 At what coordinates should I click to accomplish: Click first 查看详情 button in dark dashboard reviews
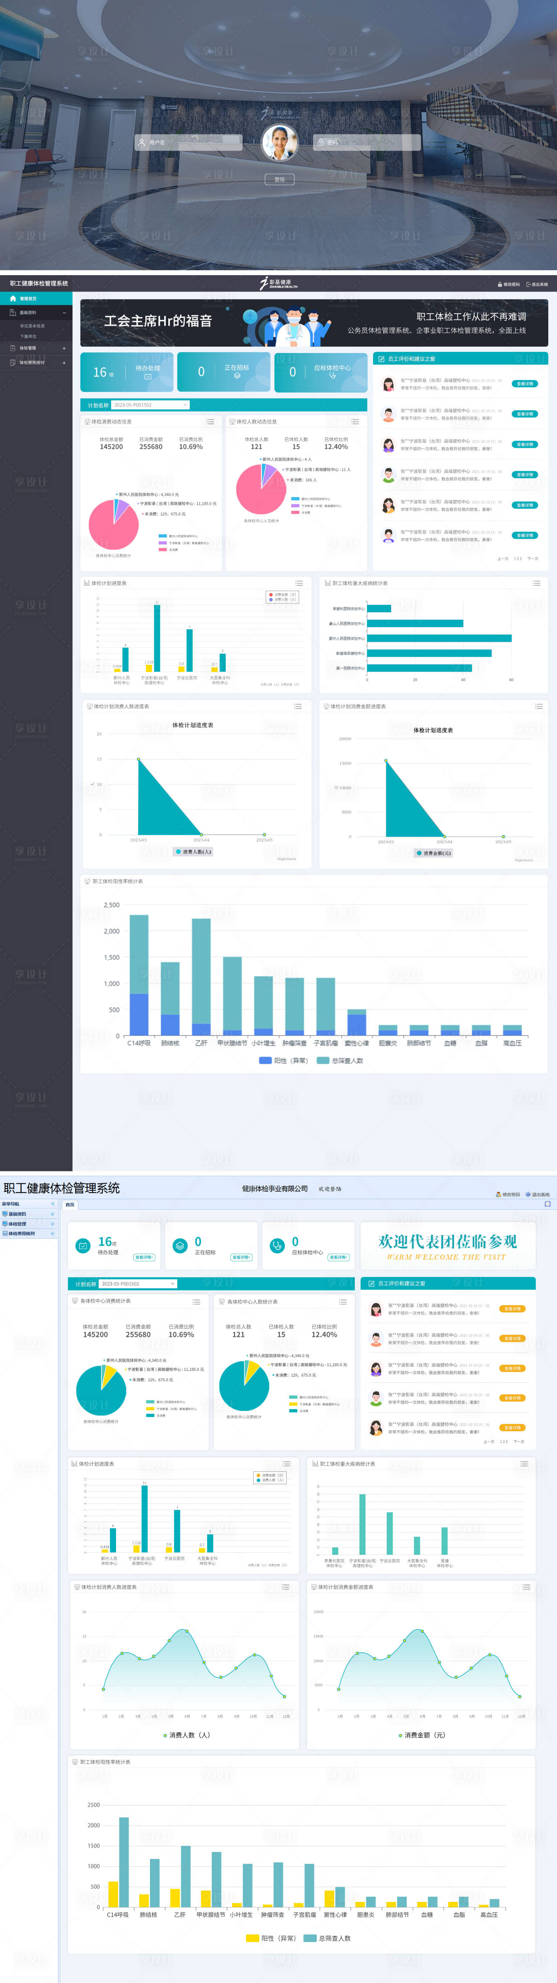tap(525, 383)
